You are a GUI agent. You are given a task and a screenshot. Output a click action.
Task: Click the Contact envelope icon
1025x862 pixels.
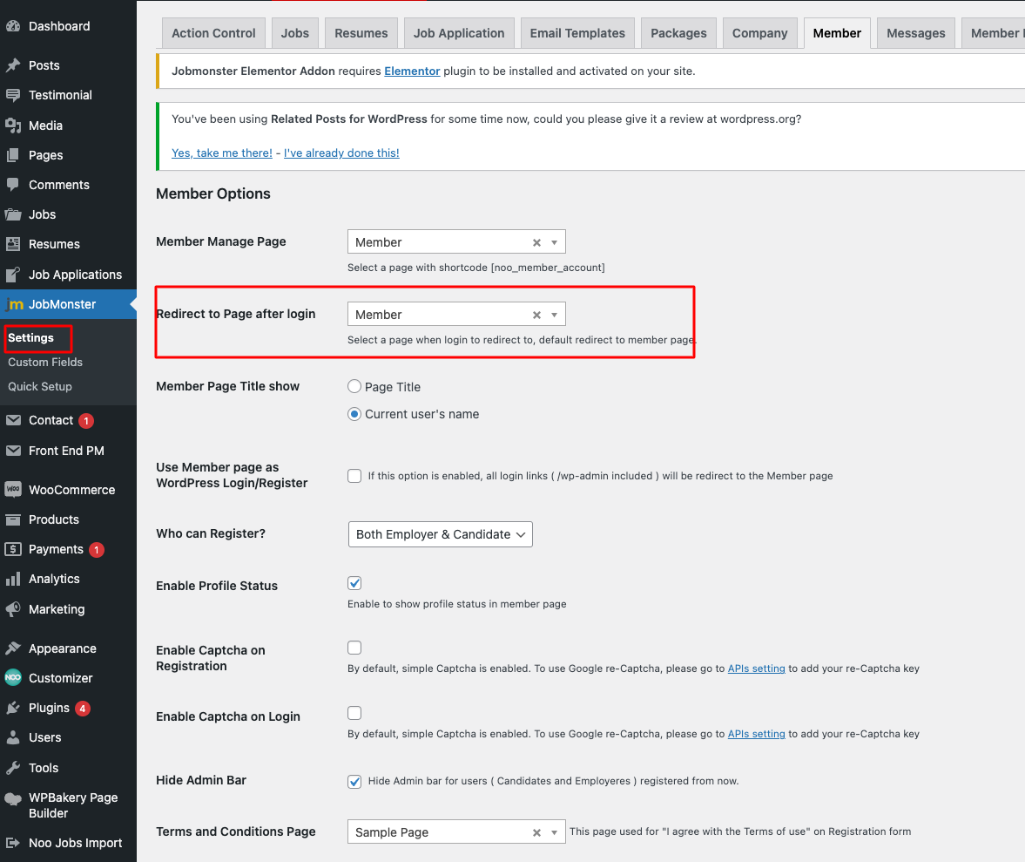tap(13, 420)
